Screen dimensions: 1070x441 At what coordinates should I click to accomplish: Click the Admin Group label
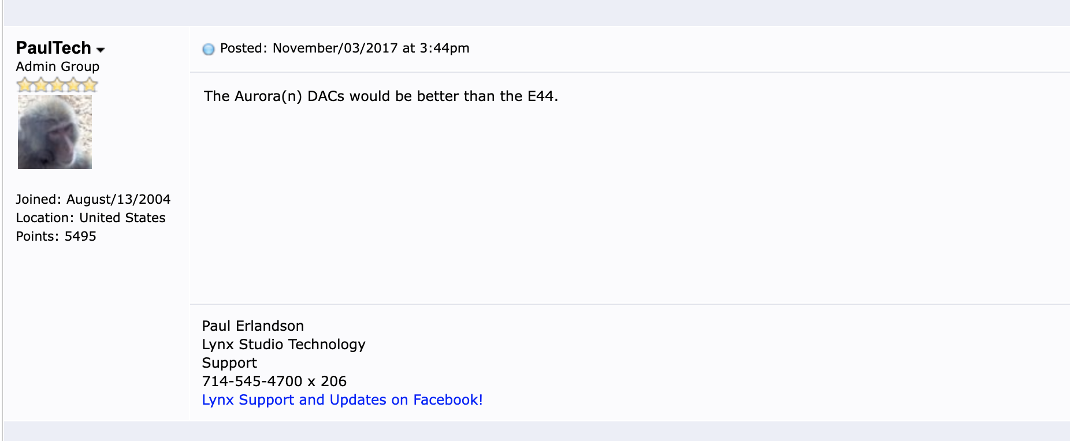pos(58,66)
